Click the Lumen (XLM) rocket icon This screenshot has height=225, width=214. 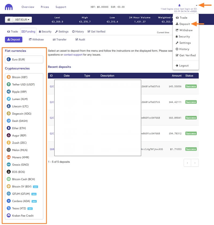point(9,99)
